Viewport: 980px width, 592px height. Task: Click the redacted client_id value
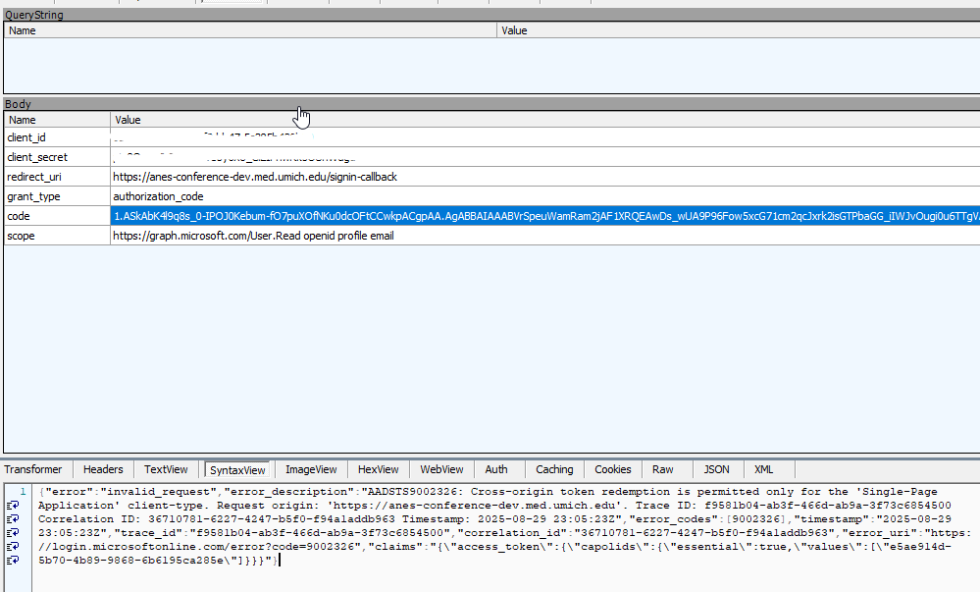pos(213,137)
